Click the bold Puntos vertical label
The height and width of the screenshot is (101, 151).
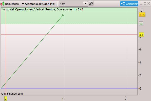tap(50, 9)
